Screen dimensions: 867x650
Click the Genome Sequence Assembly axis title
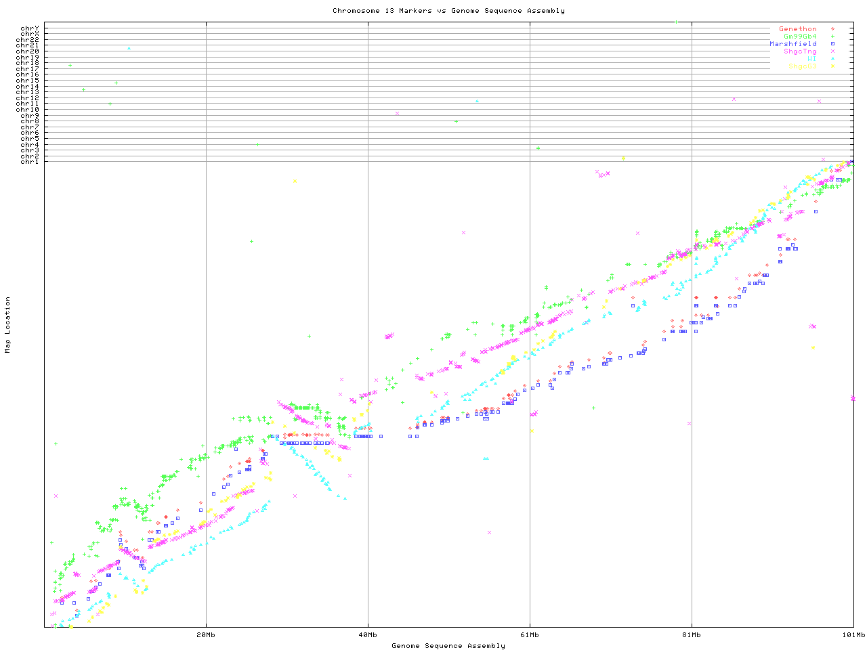point(448,646)
